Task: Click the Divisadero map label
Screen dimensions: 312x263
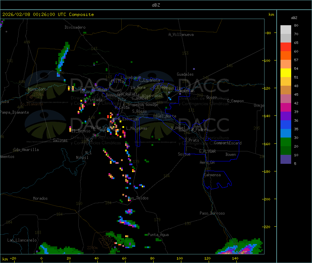Action: (x=75, y=27)
